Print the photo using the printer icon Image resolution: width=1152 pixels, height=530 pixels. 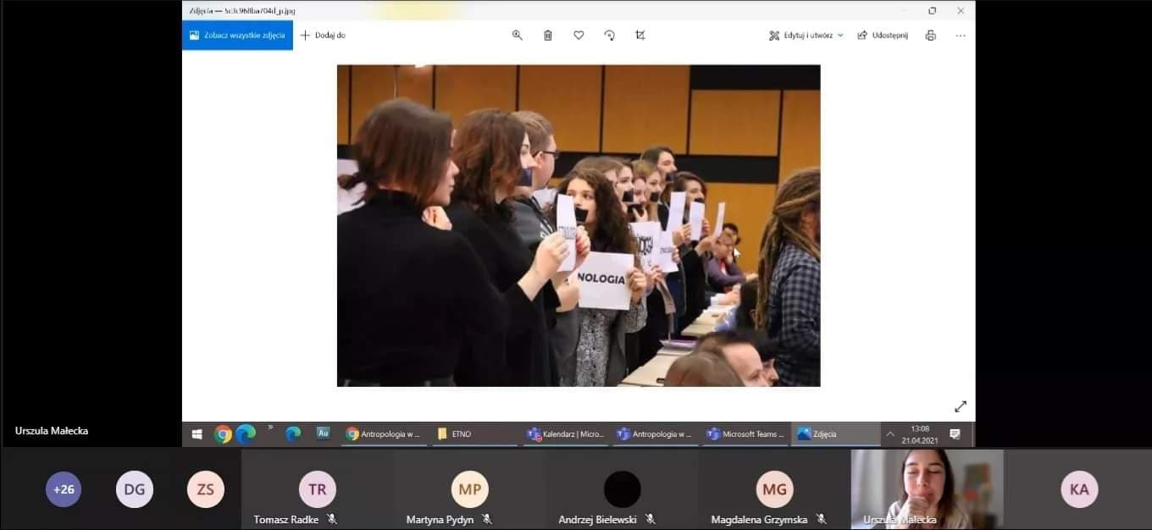[x=931, y=36]
